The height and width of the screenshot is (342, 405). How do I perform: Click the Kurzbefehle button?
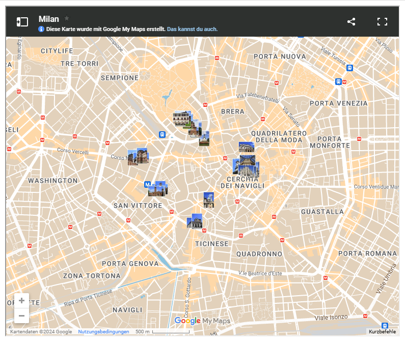coord(382,332)
